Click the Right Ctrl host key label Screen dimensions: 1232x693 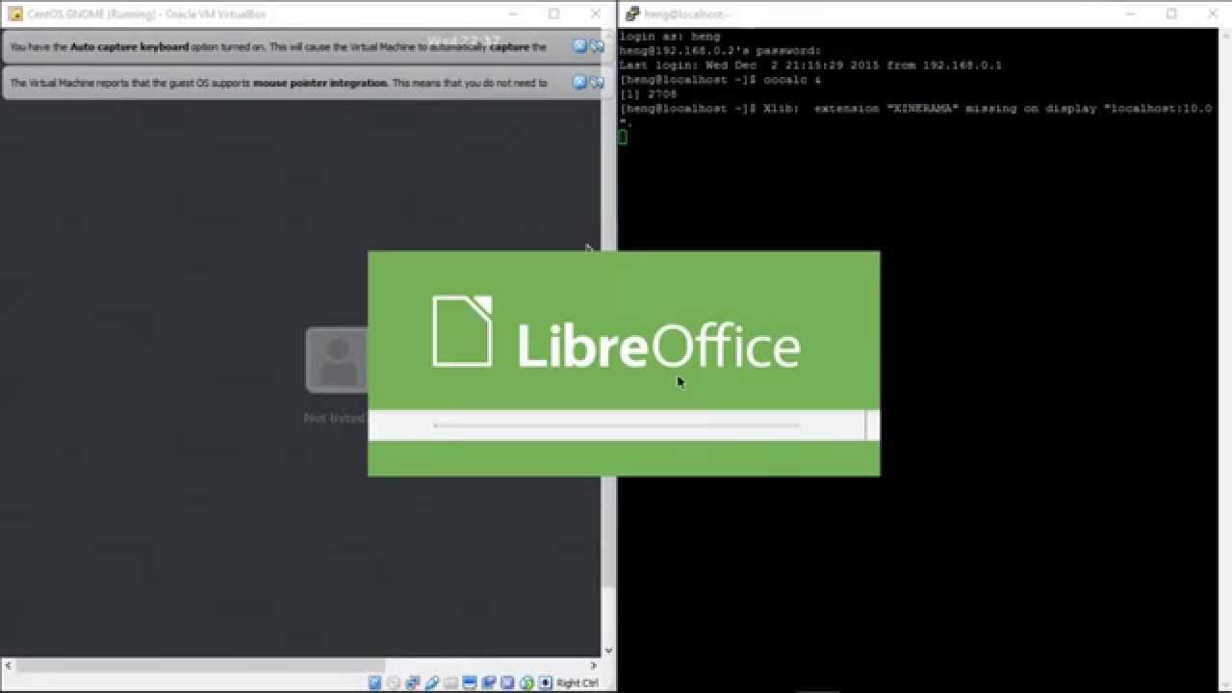(x=577, y=683)
